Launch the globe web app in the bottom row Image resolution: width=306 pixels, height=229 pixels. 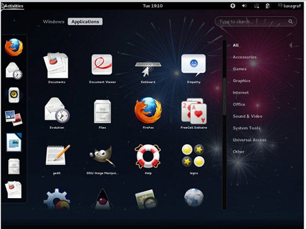point(194,198)
